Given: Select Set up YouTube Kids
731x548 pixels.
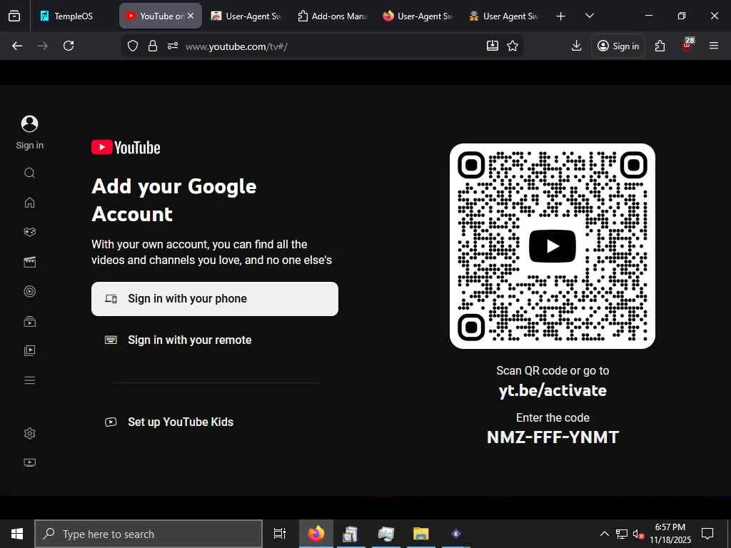Looking at the screenshot, I should [x=214, y=422].
